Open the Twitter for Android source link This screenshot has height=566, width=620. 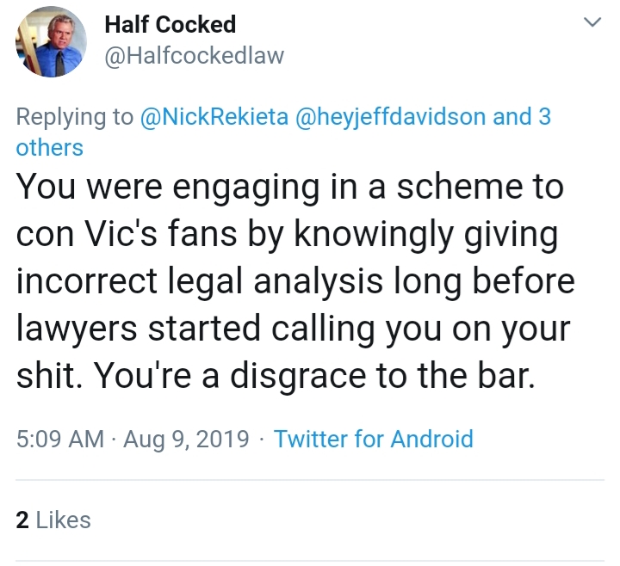tap(374, 440)
